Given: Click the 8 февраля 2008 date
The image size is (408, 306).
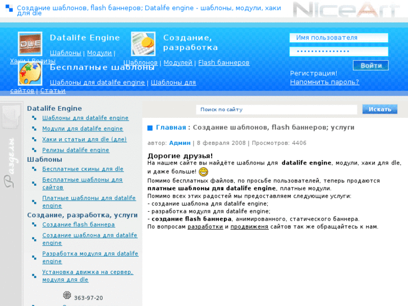Looking at the screenshot, I should pos(221,143).
